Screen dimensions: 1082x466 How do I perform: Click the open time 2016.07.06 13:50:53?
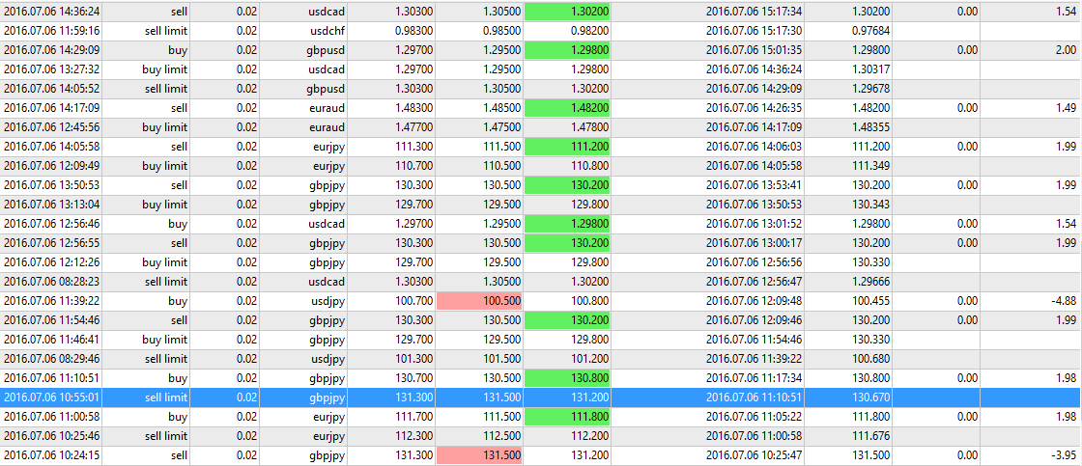(x=52, y=185)
